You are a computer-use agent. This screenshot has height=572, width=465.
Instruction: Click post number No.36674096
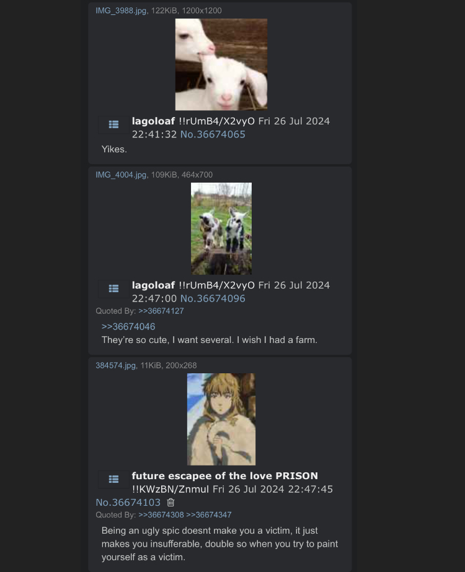tap(213, 298)
